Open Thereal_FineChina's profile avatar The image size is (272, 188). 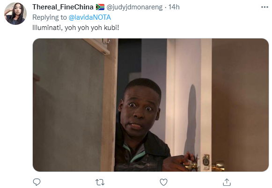(15, 14)
